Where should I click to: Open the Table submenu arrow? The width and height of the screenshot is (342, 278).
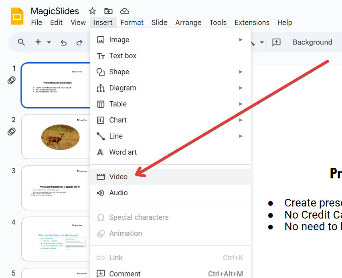(241, 104)
